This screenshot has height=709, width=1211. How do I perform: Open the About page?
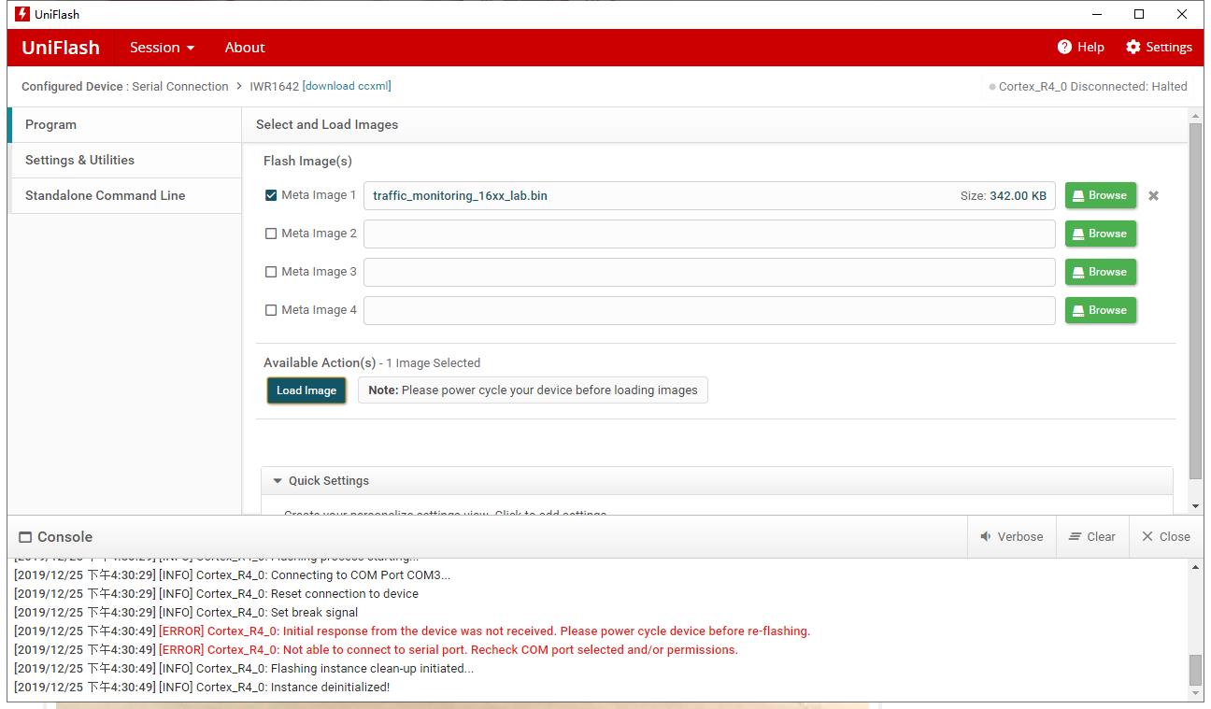[245, 48]
